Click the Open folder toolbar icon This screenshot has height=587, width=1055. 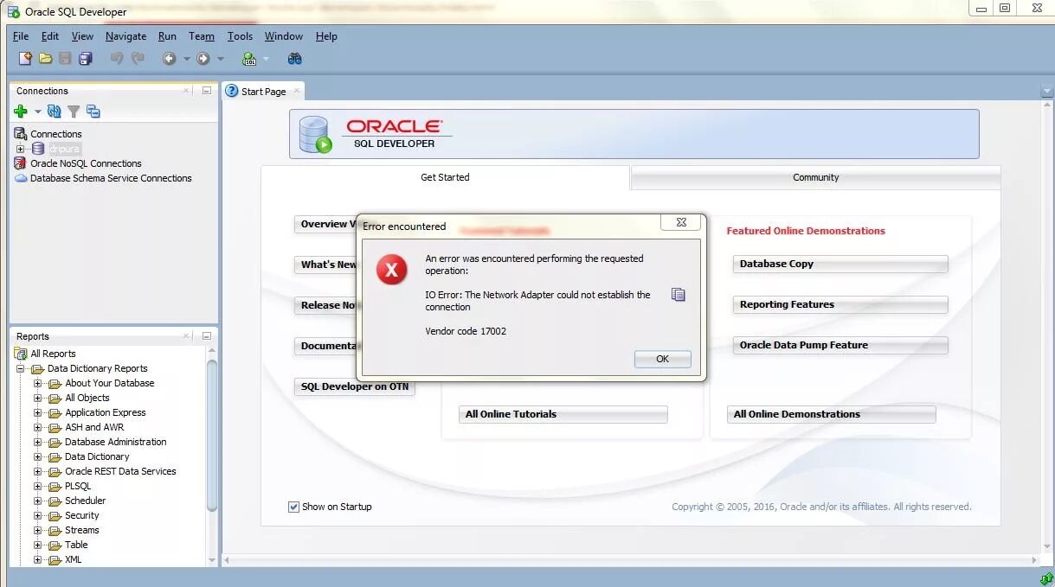(45, 59)
